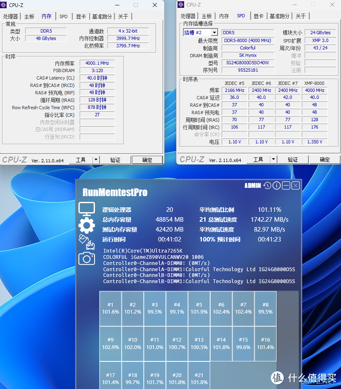Viewport: 341px width, 389px height.
Task: Switch to 内存 tab in right CPU-Z window
Action: click(x=224, y=16)
